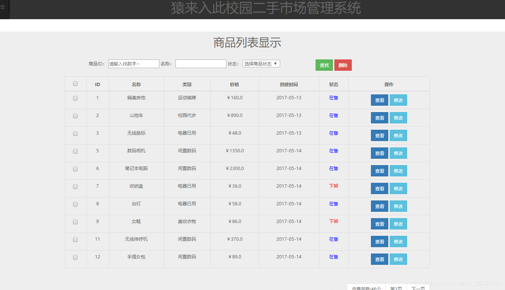This screenshot has height=290, width=505.
Task: Select 第1页 pagination item
Action: pos(396,287)
